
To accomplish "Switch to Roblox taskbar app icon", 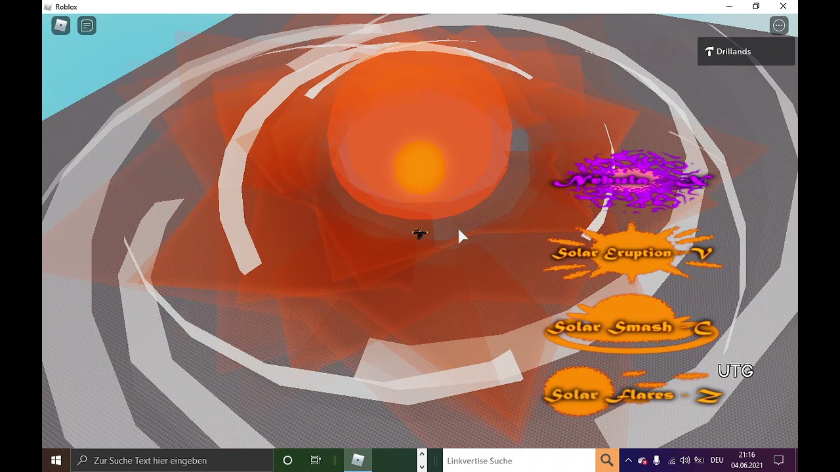I will tap(358, 460).
